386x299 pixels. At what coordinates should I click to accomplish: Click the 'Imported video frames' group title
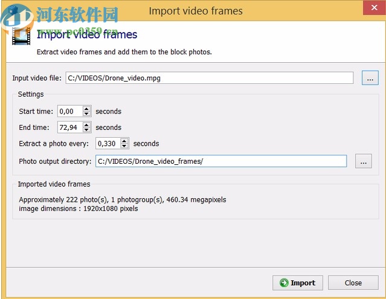(54, 184)
